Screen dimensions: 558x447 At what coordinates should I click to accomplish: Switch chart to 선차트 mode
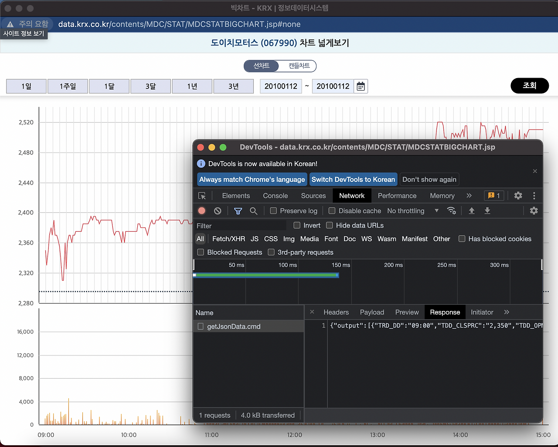[x=262, y=66]
